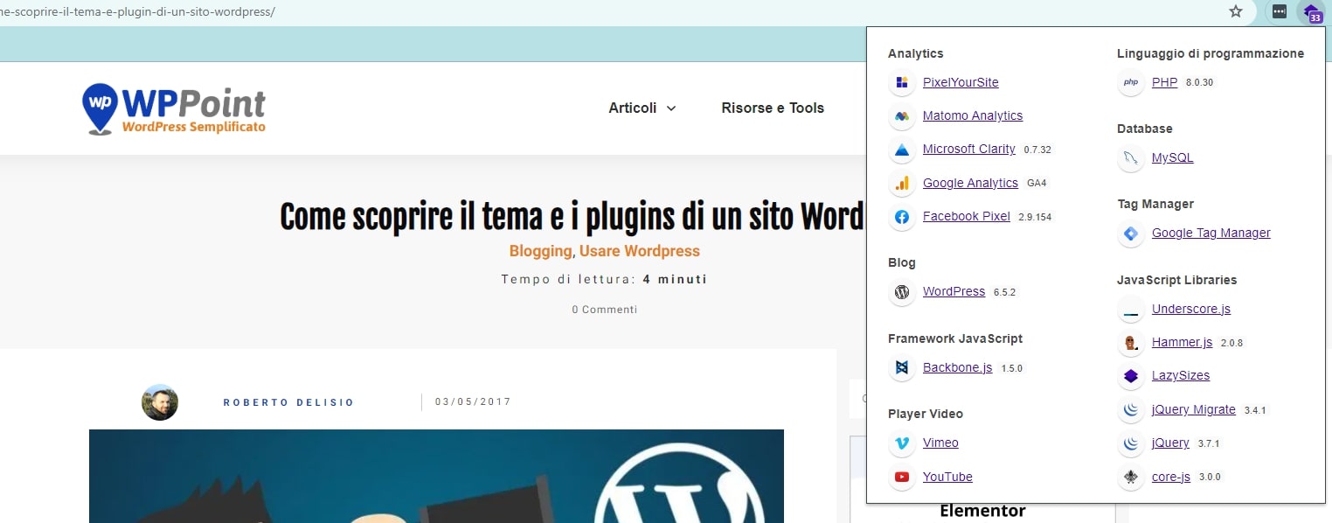Click the article headline Come scoprire il tema
The width and height of the screenshot is (1332, 523).
[572, 216]
